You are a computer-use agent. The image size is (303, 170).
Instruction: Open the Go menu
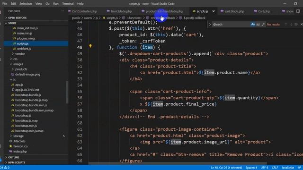click(47, 4)
